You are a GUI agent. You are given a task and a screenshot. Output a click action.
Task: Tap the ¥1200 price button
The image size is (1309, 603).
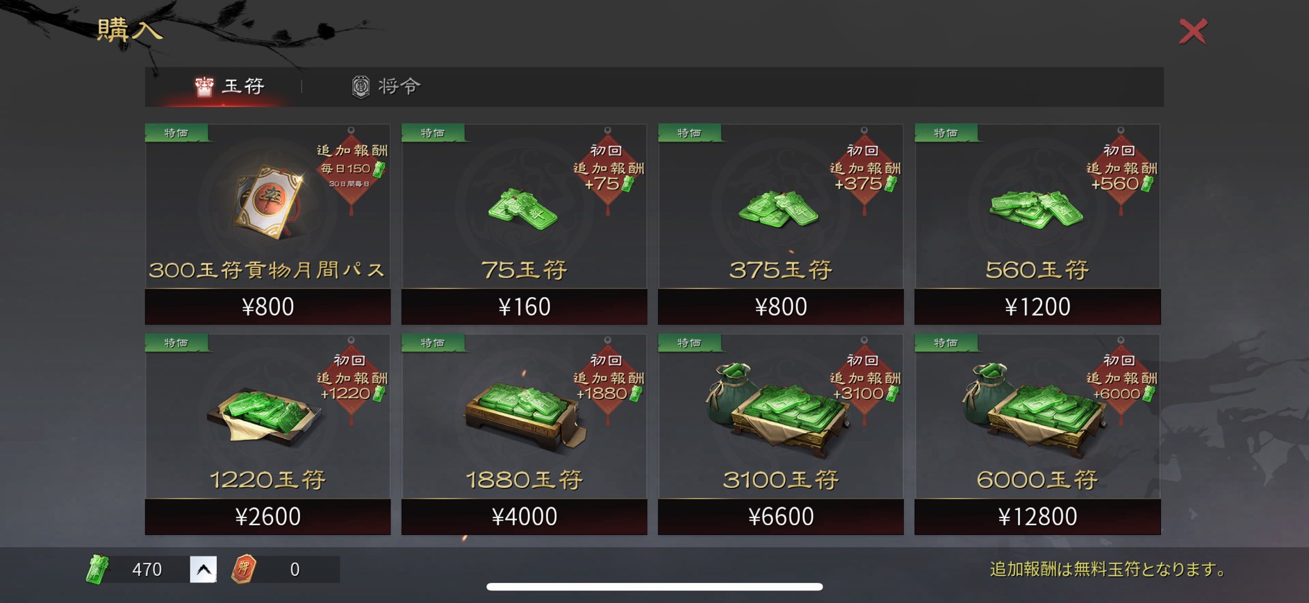1037,307
